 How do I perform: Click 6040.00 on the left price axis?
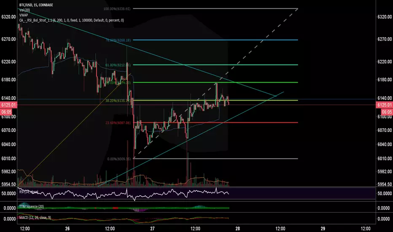[x=8, y=144]
